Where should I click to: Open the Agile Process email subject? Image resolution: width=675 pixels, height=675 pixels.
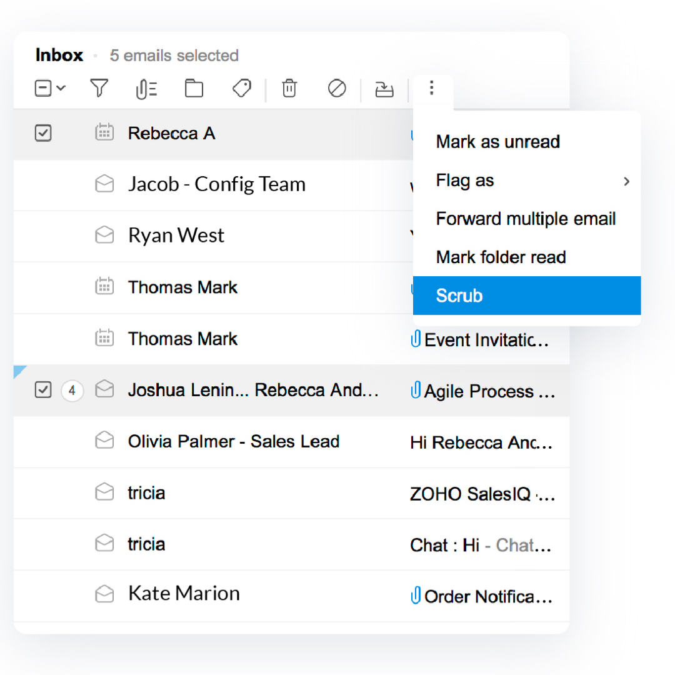[x=489, y=391]
